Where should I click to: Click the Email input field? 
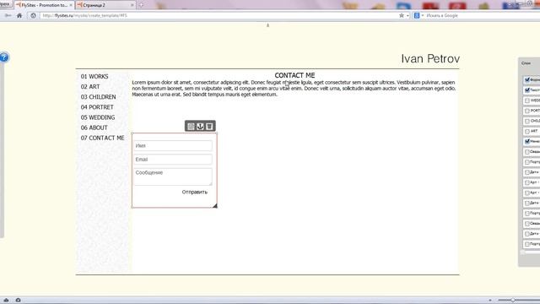click(x=173, y=160)
